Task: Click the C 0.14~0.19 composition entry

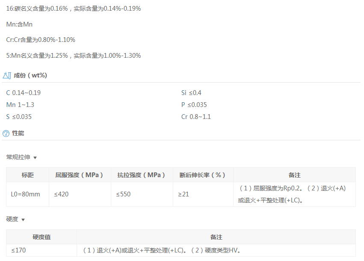Action: tap(24, 93)
